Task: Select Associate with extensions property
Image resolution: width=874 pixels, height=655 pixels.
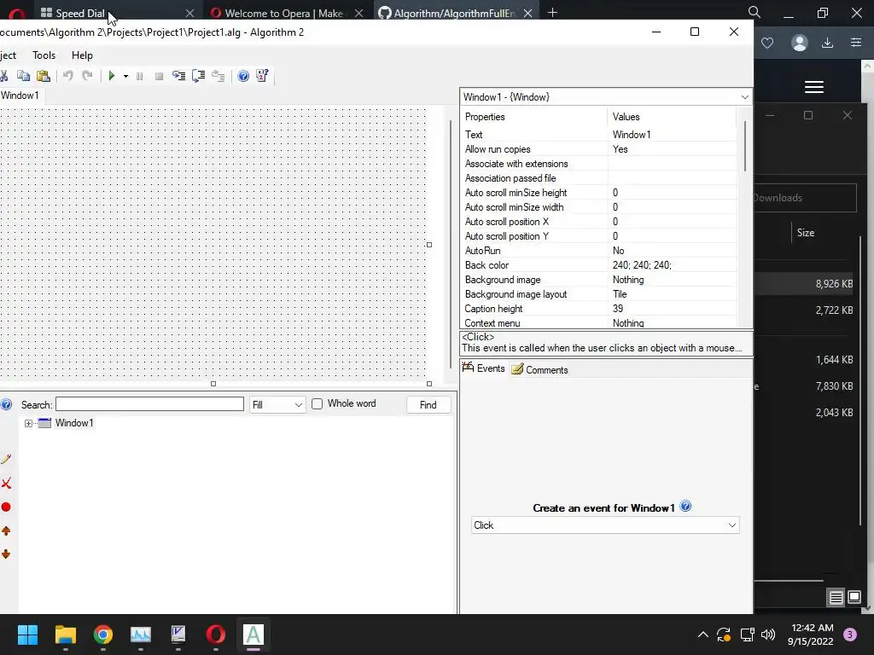Action: coord(600,164)
